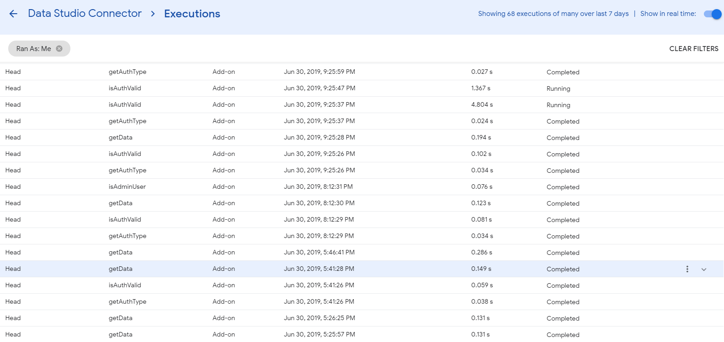Select the getData row from 5:46:41 PM

(x=121, y=253)
